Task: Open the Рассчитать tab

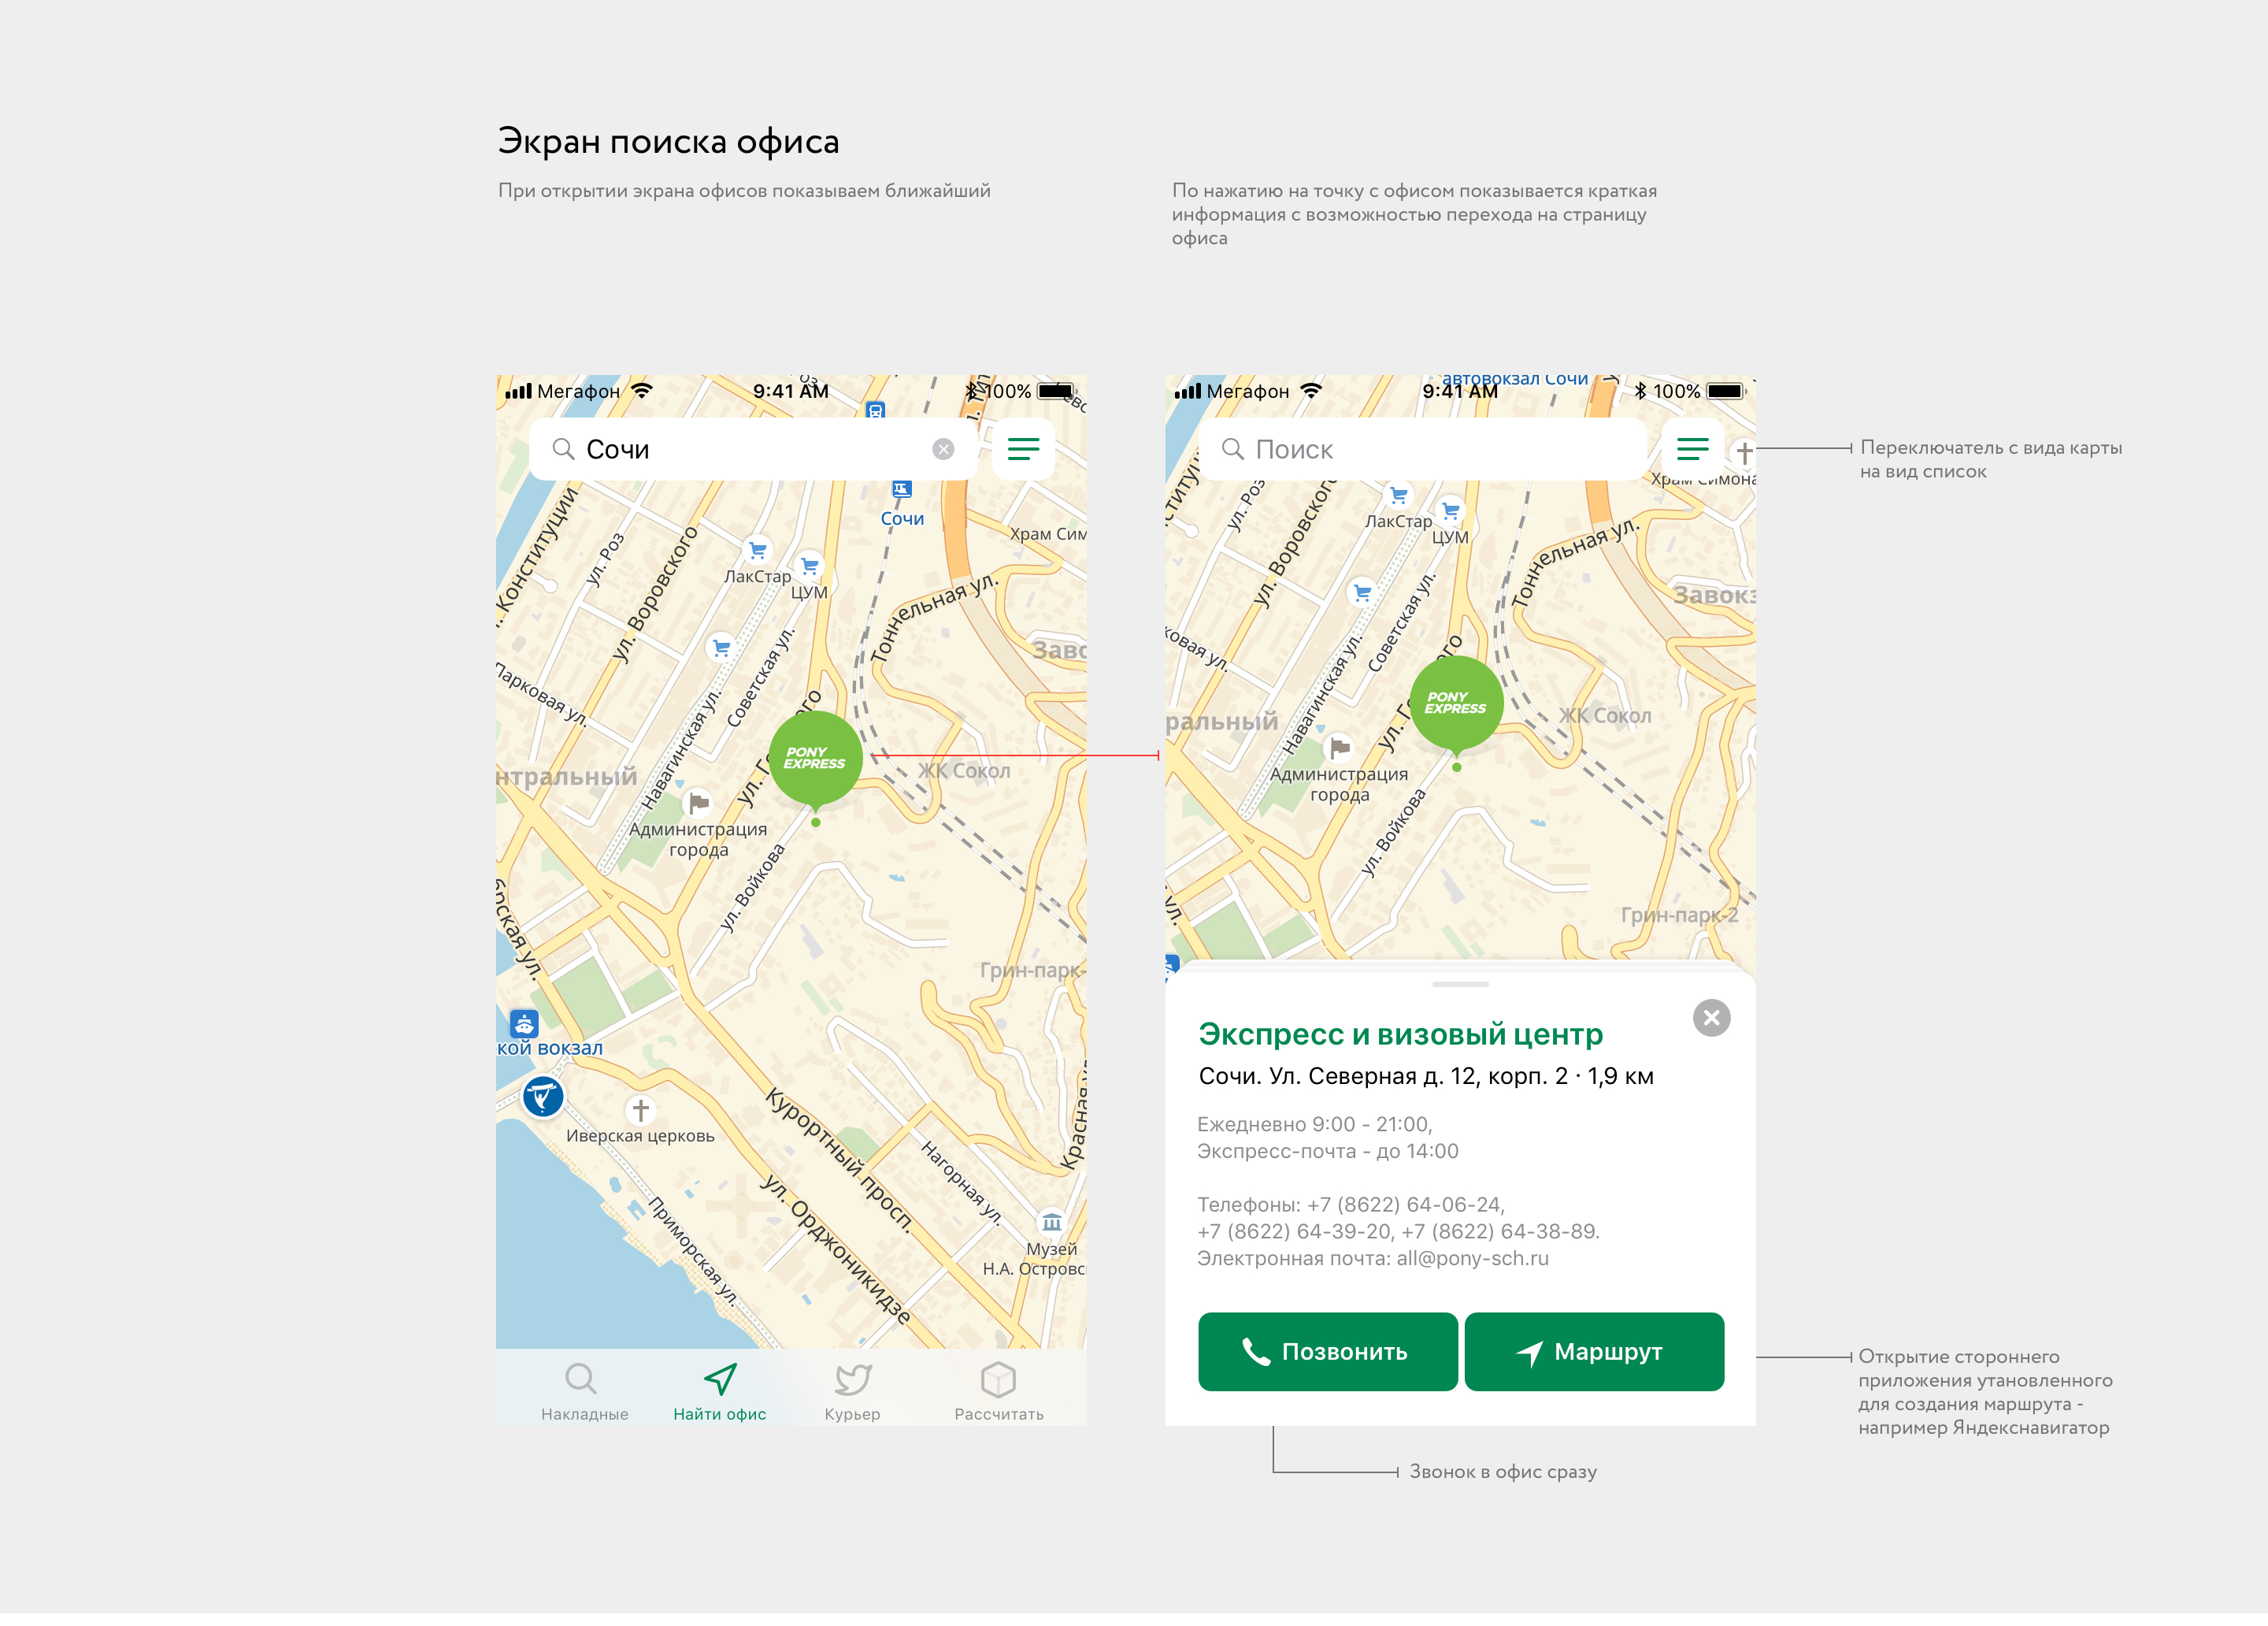Action: pos(998,1391)
